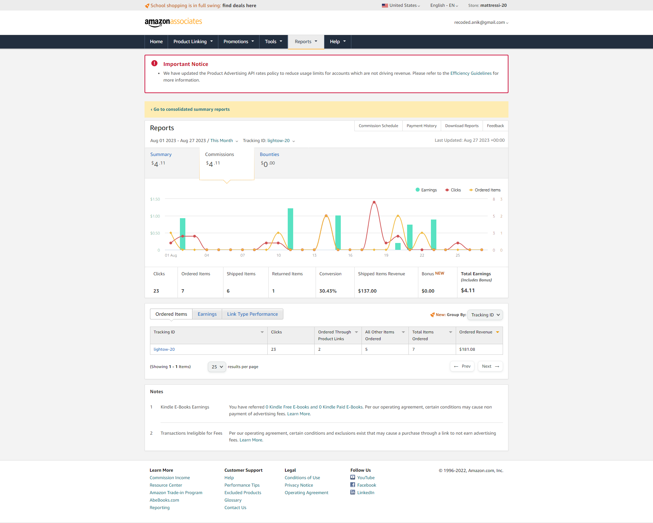Open Operating Agreement footer link
This screenshot has height=523, width=653.
coord(306,493)
